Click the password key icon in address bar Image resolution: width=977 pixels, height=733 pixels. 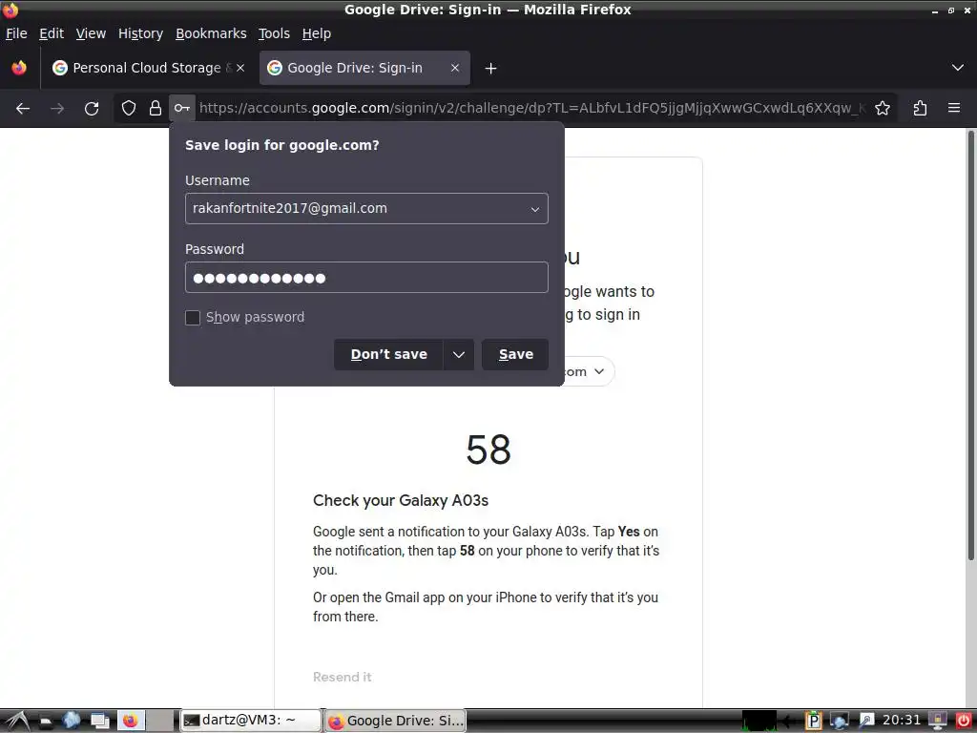point(182,109)
